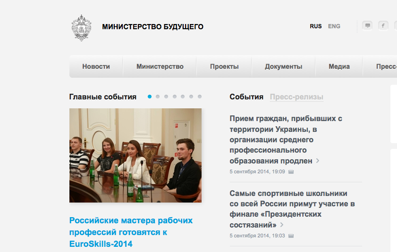The width and height of the screenshot is (397, 252).
Task: Click the '5 сентября 2014, 19:09' date
Action: [257, 171]
